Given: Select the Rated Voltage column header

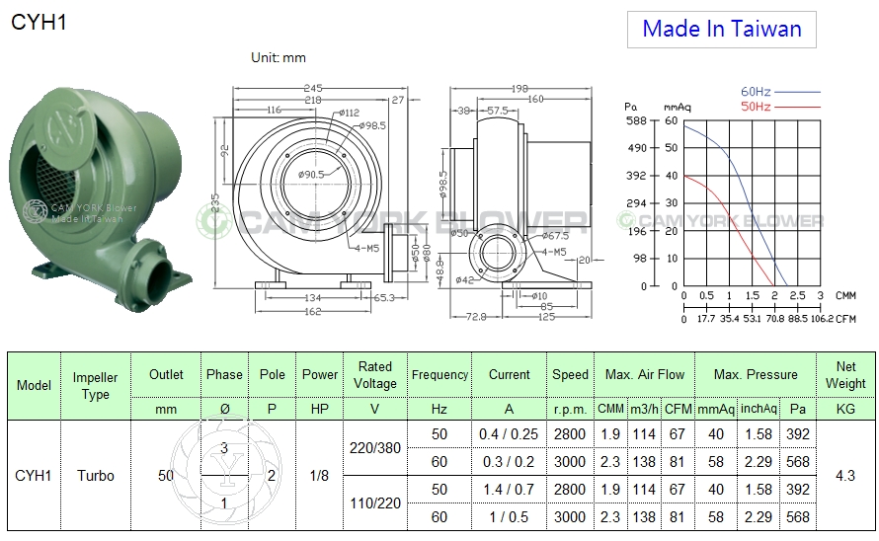Looking at the screenshot, I should [375, 375].
